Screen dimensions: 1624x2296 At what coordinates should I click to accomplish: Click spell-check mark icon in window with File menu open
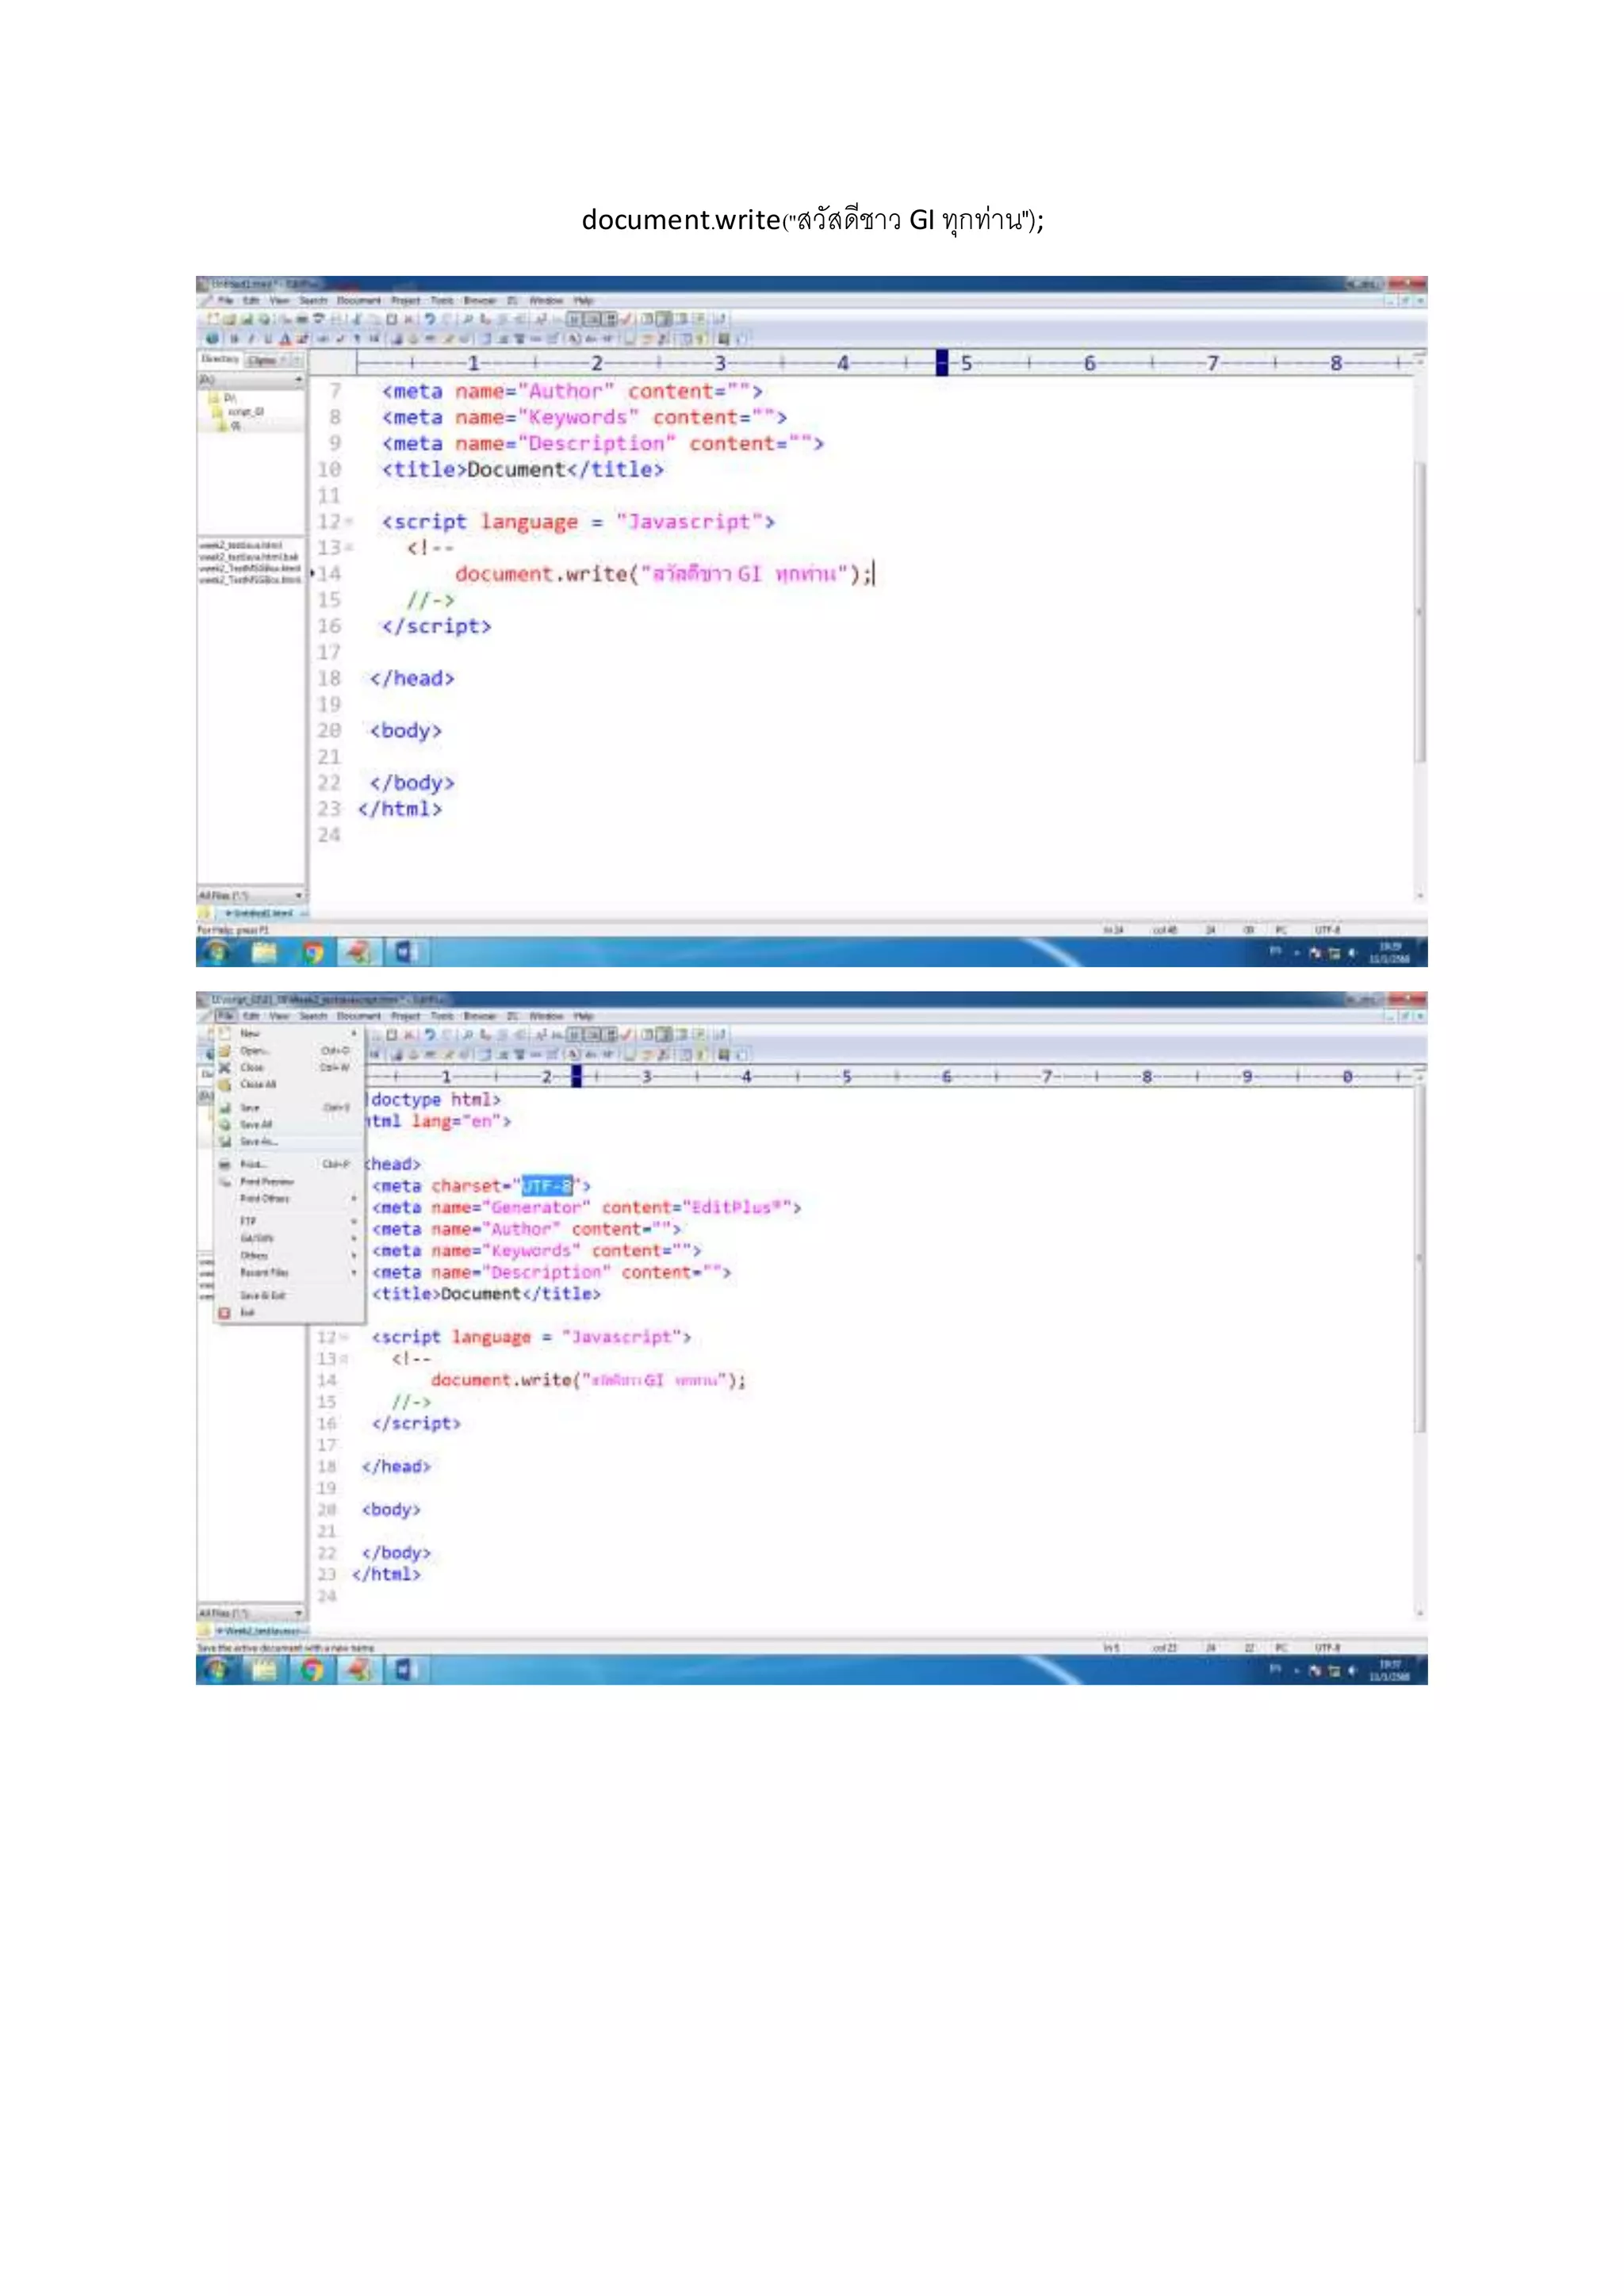tap(626, 1035)
